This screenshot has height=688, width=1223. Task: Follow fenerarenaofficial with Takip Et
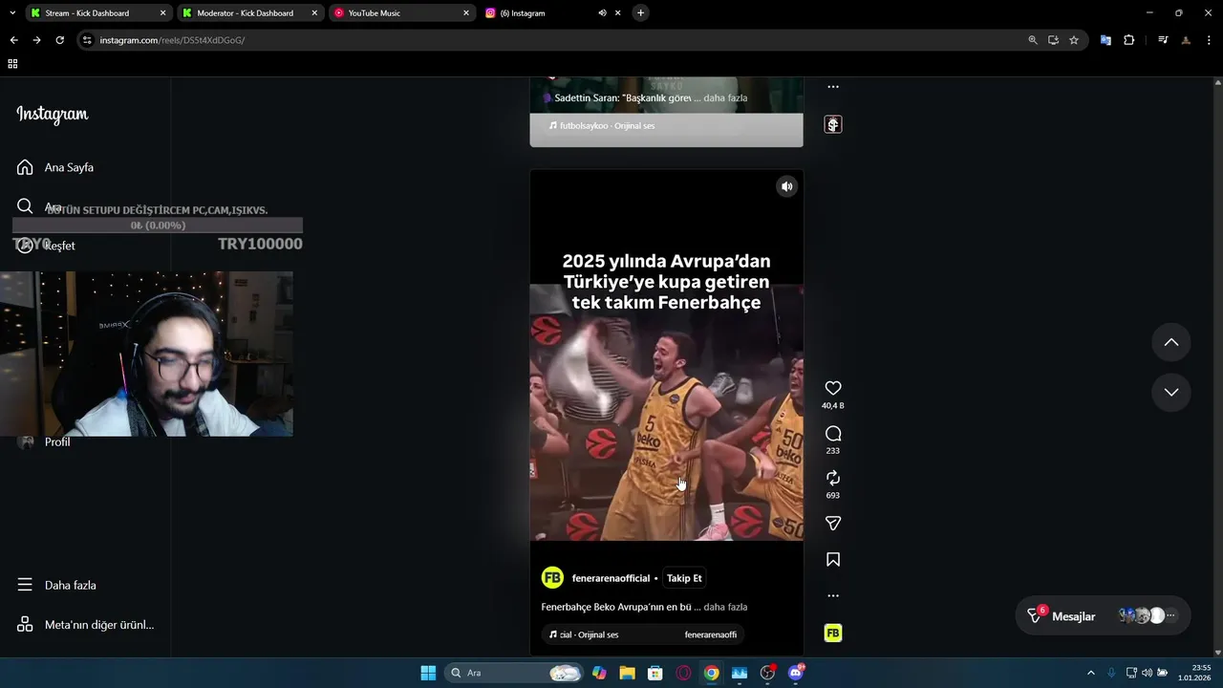pos(684,578)
